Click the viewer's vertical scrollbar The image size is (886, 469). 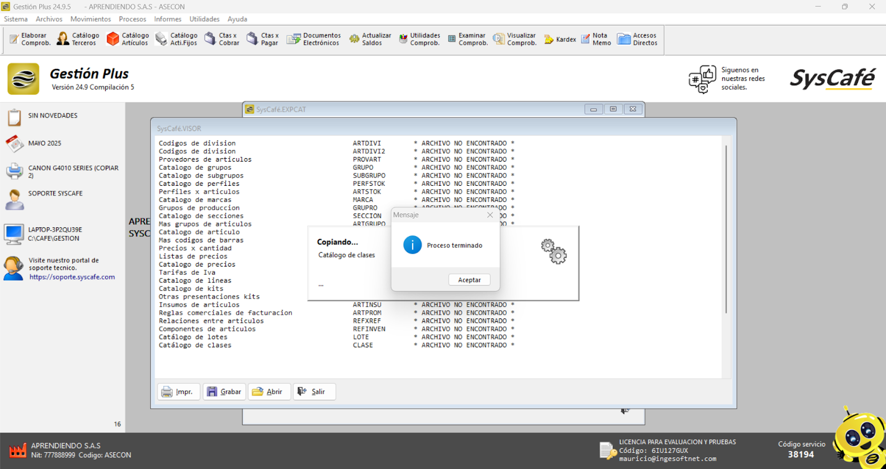726,230
